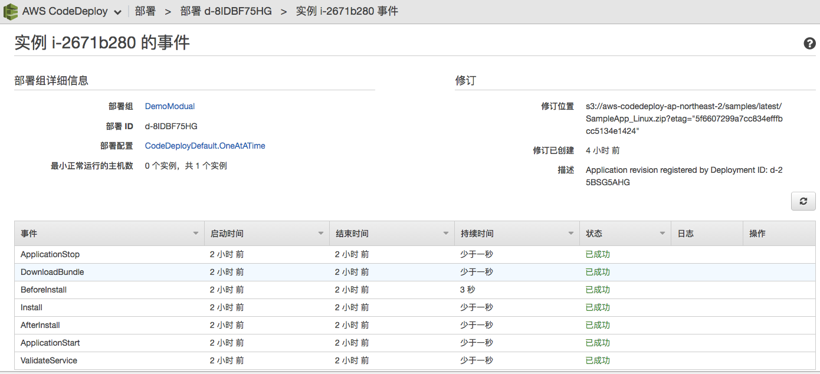Select the ApplicationStop event row
This screenshot has height=374, width=820.
point(415,254)
